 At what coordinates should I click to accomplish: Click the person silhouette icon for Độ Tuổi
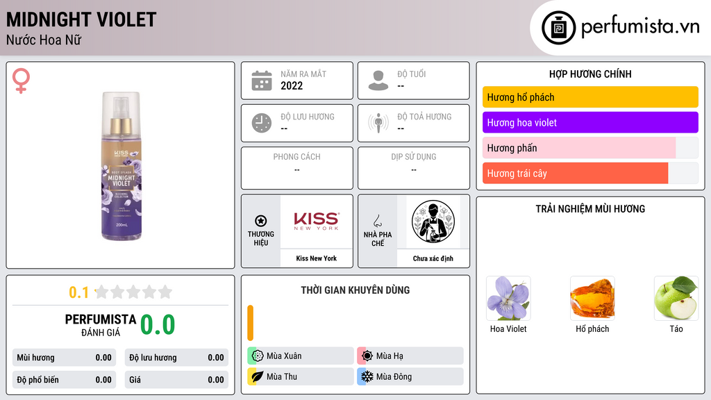click(x=378, y=81)
